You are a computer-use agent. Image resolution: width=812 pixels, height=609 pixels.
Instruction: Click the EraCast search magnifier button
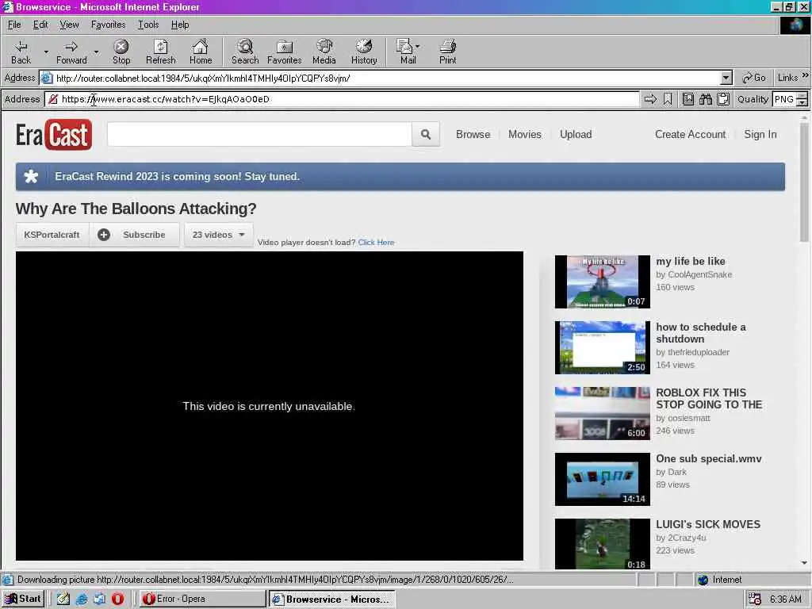click(426, 135)
